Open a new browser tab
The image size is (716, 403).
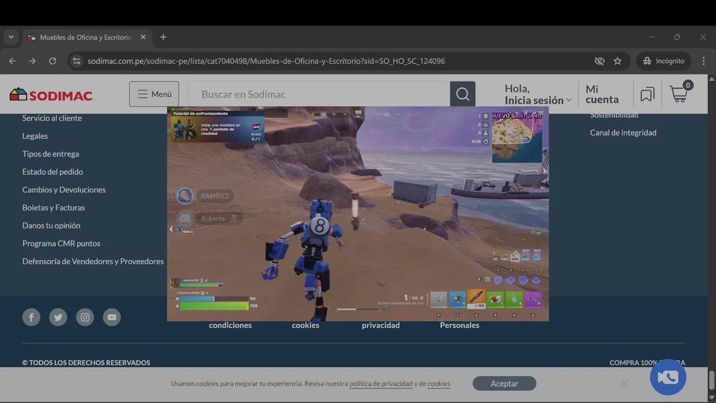(x=163, y=37)
